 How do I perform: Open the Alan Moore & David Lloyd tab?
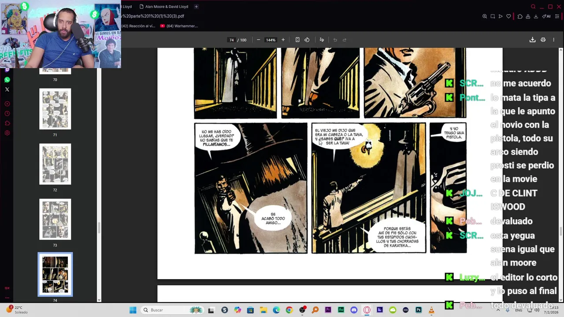coord(163,7)
